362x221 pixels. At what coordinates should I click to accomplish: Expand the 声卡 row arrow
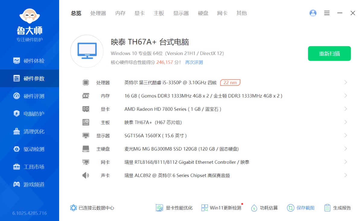click(346, 175)
